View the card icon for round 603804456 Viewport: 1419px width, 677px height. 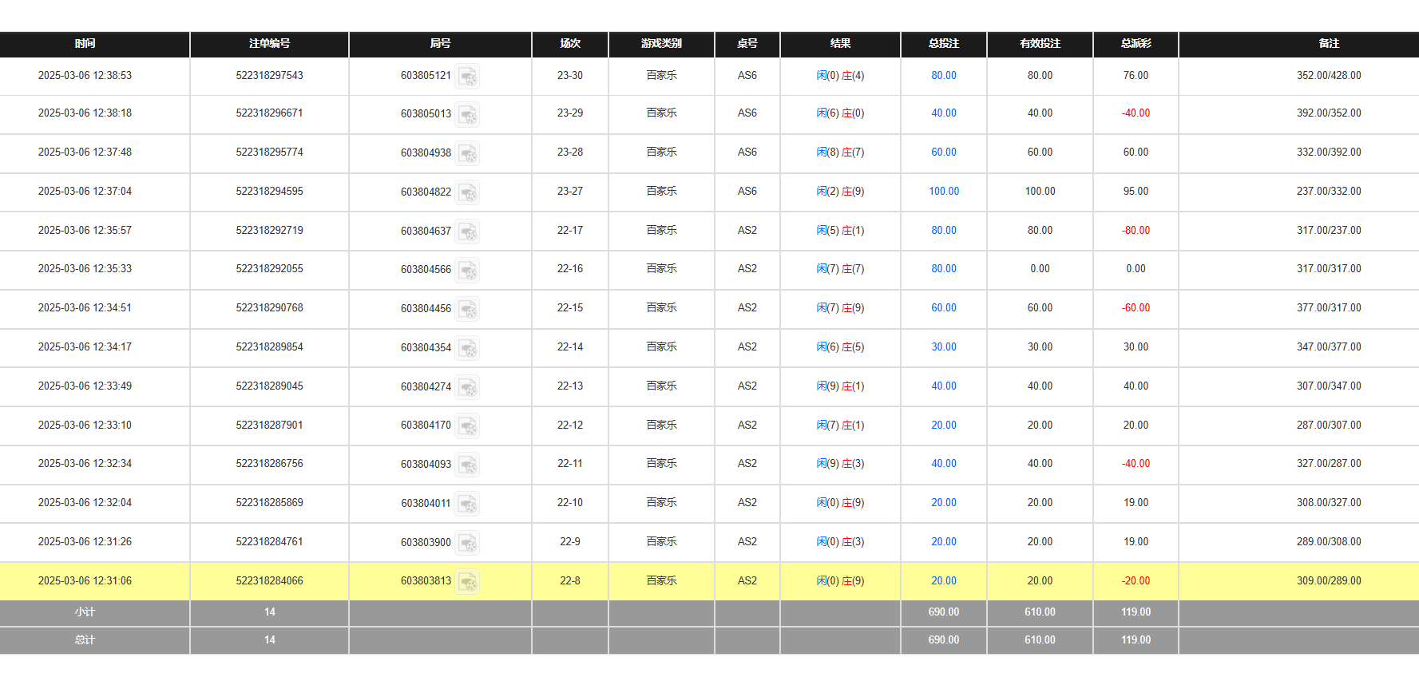click(x=468, y=309)
